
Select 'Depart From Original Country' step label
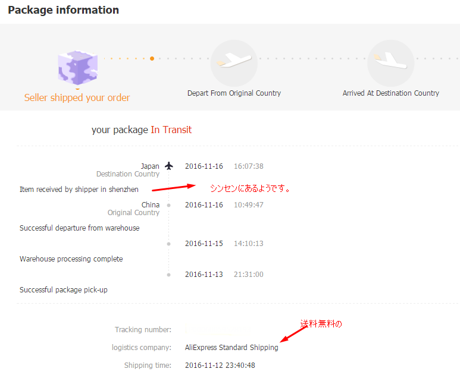pyautogui.click(x=234, y=93)
